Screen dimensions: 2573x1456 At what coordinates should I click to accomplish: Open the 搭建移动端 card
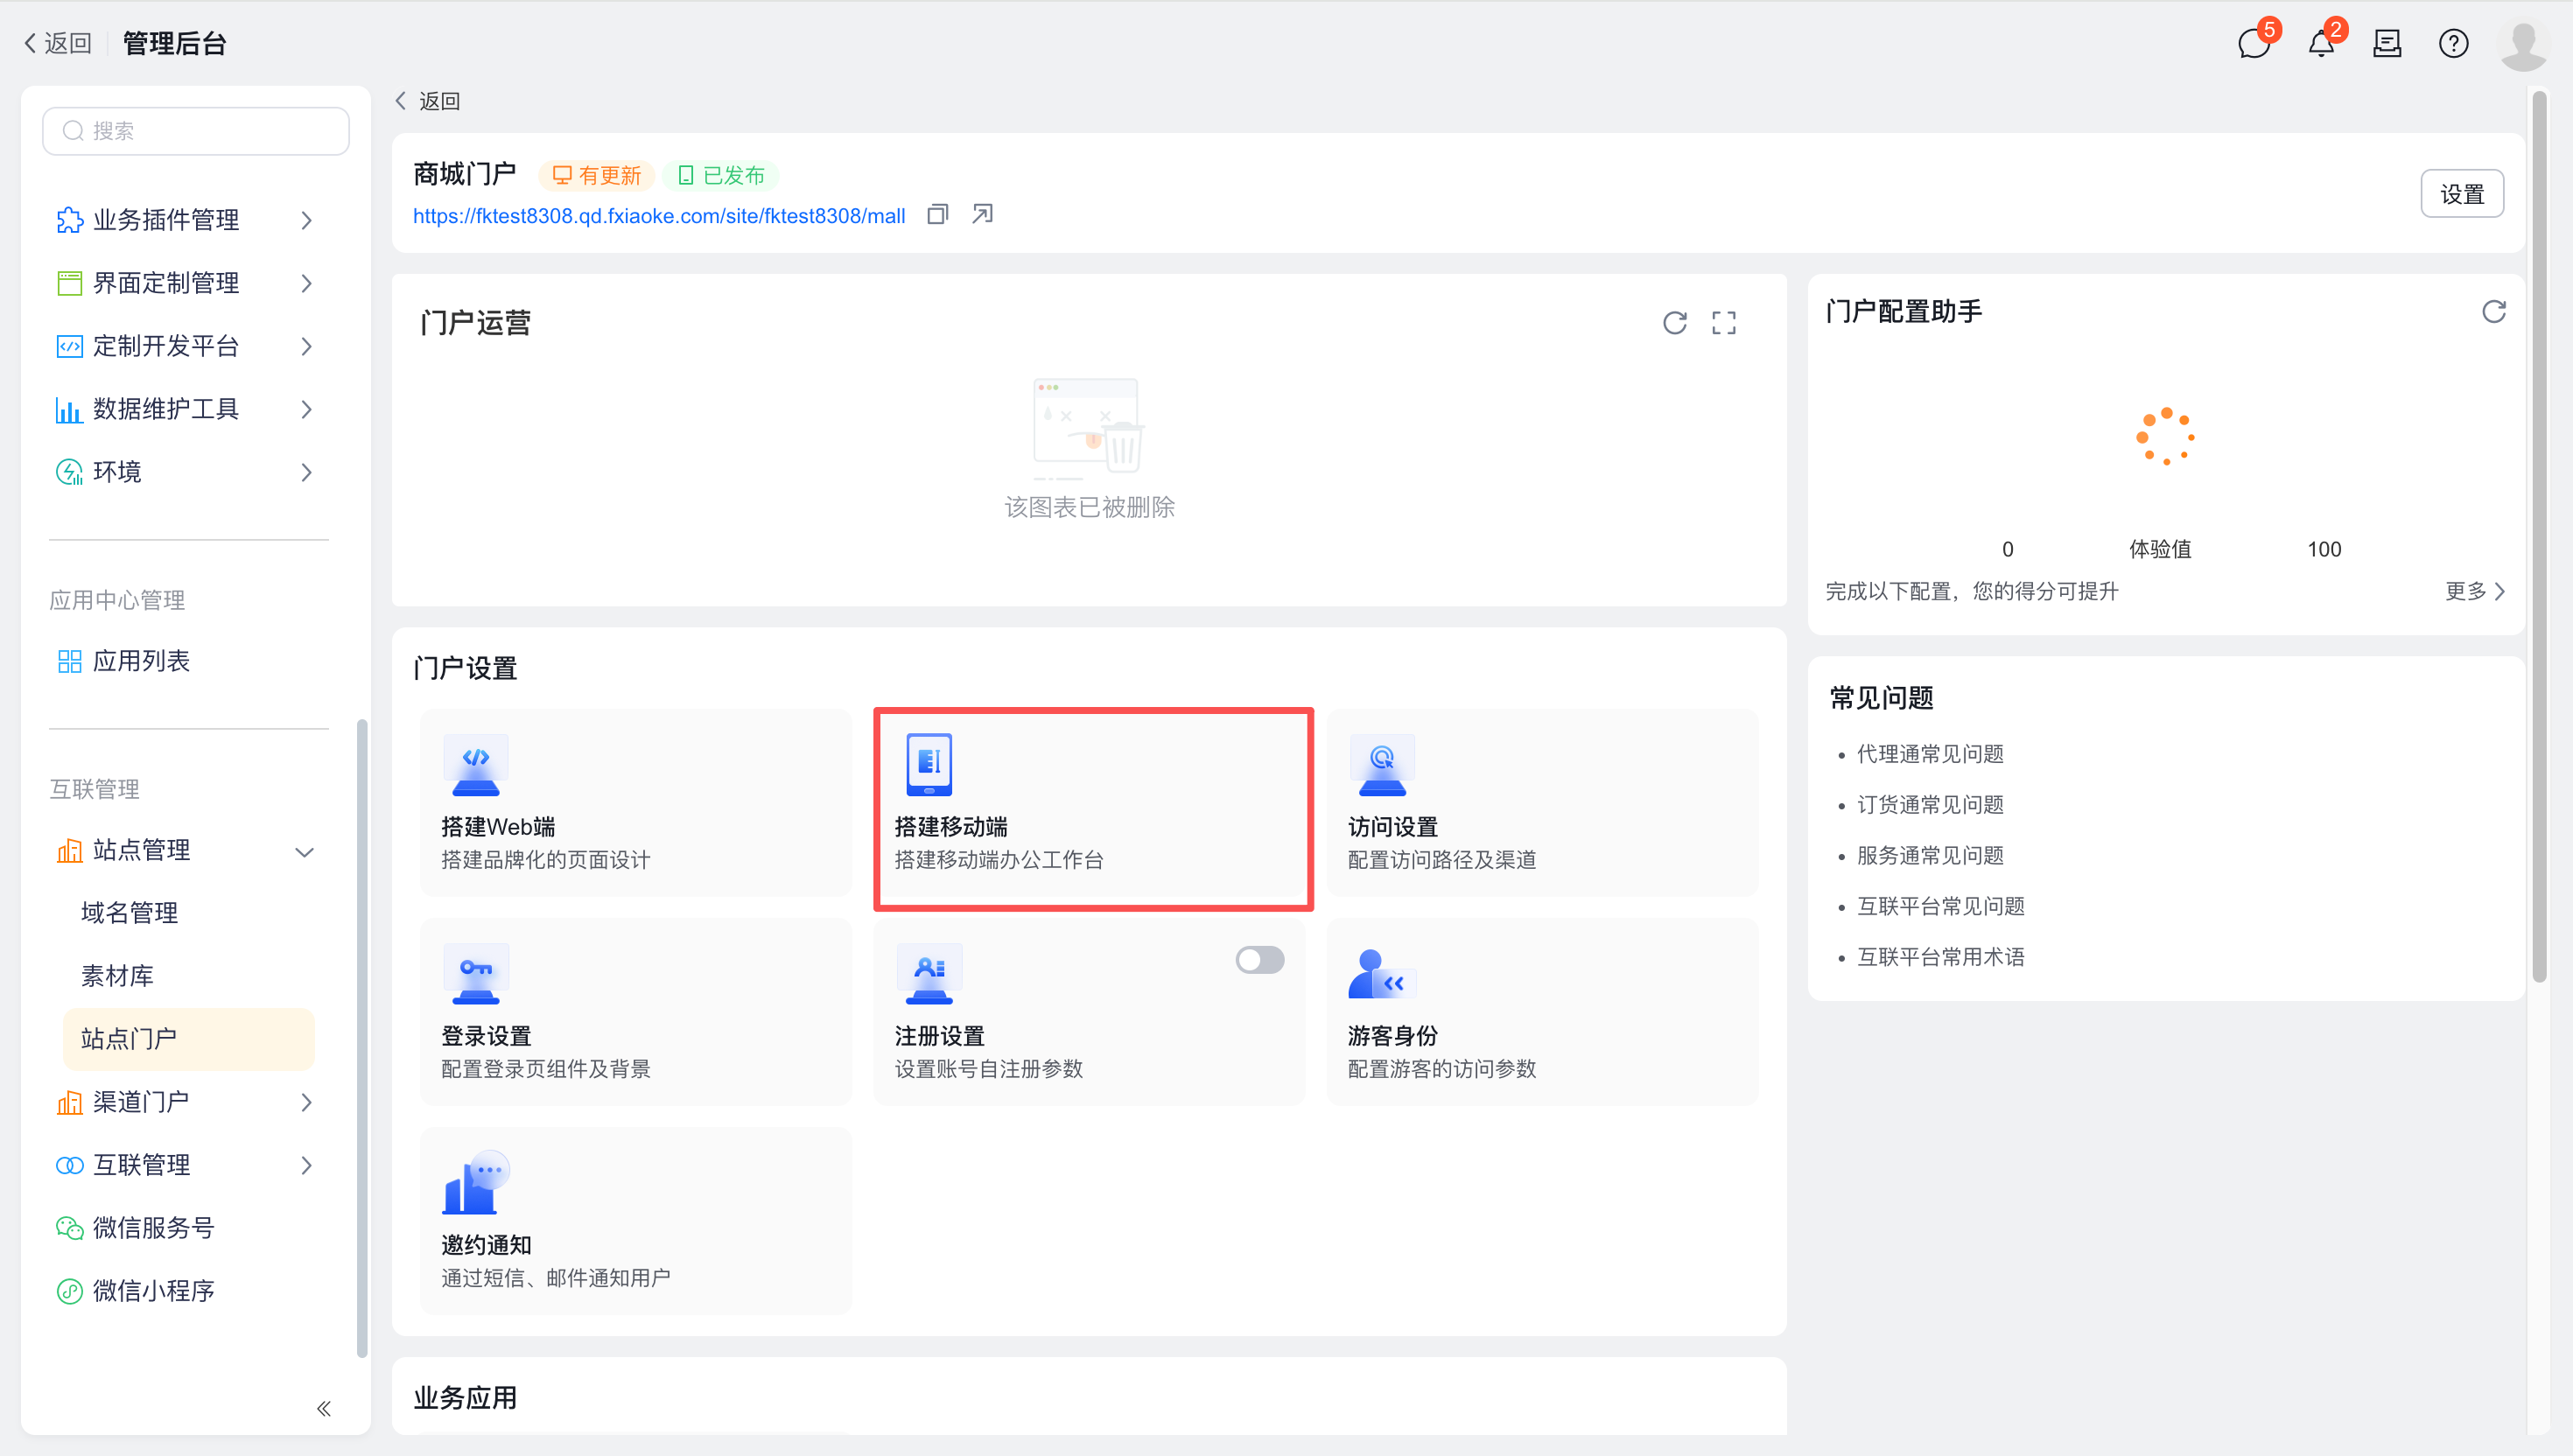tap(1092, 808)
